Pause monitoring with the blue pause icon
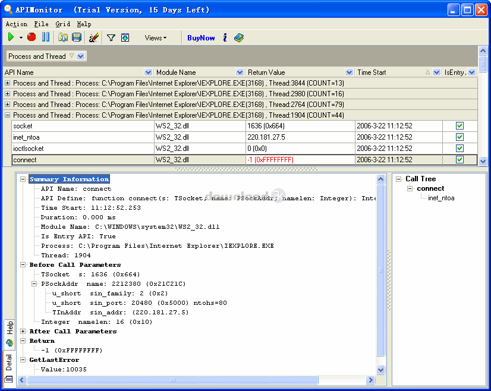 46,37
